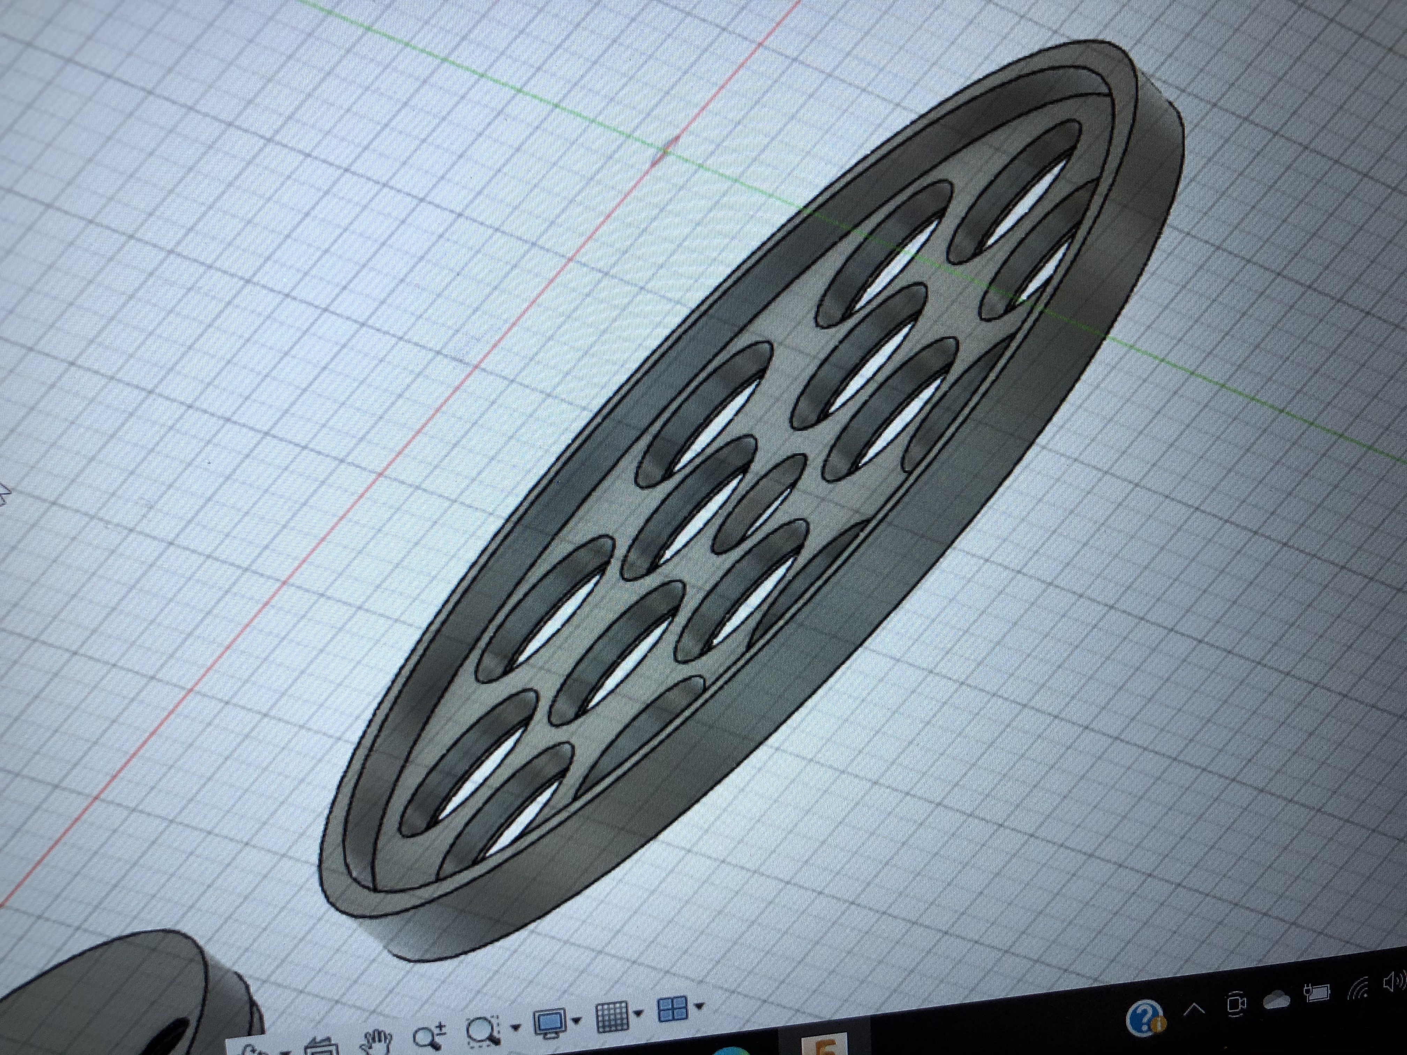Image resolution: width=1407 pixels, height=1055 pixels.
Task: Click the Grid and Snaps icon
Action: point(612,1017)
